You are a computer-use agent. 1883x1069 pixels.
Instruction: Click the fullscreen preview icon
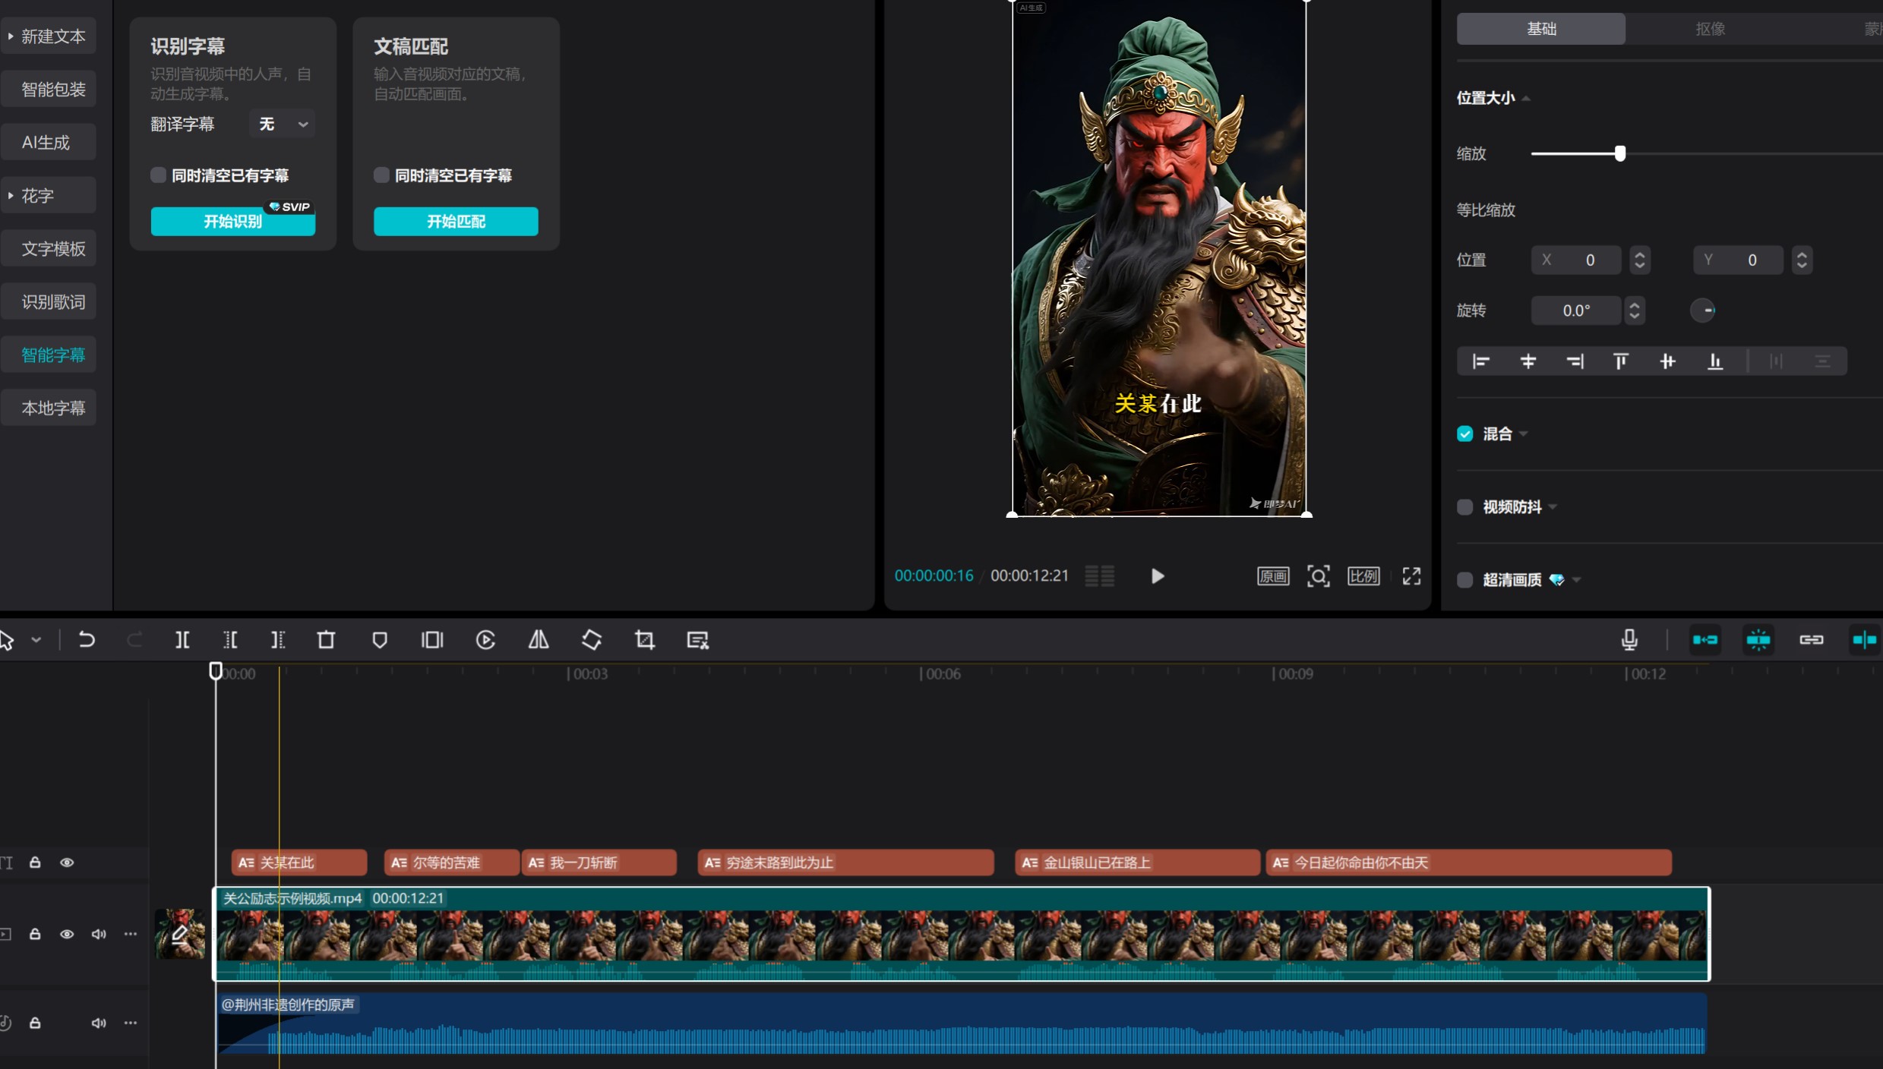1411,576
